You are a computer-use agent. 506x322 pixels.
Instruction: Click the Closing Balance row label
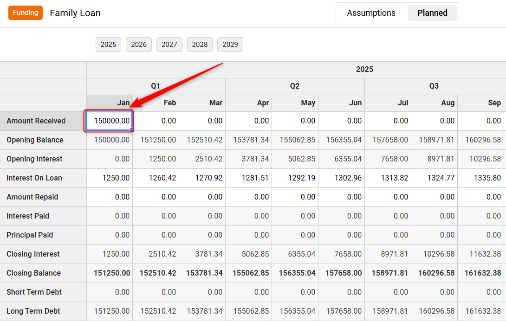tap(34, 273)
